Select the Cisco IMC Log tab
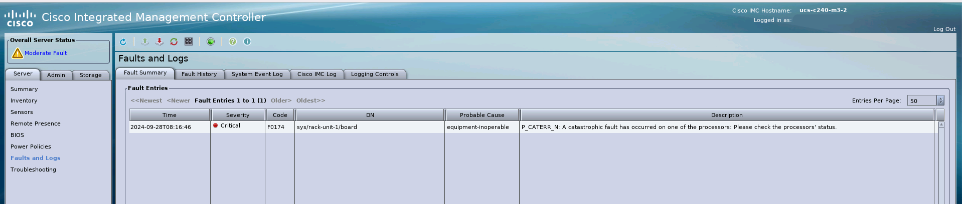 [x=316, y=74]
